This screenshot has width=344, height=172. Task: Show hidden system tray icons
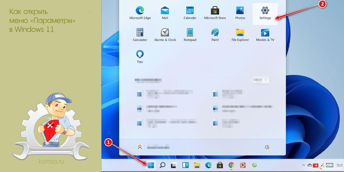click(x=304, y=165)
